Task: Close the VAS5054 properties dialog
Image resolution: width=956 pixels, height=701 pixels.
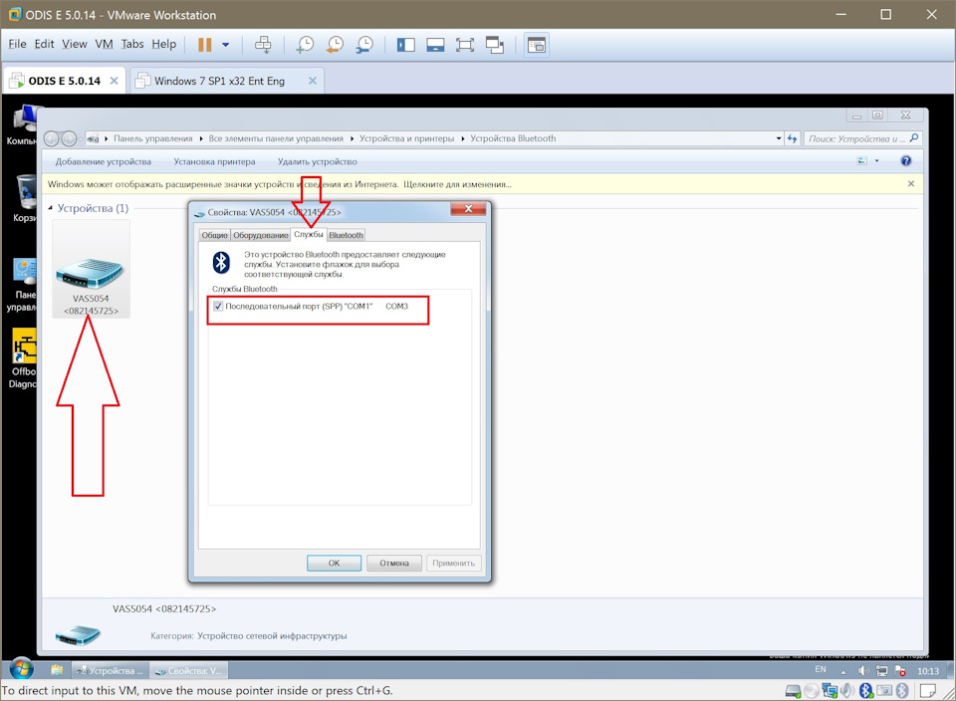Action: pyautogui.click(x=468, y=209)
